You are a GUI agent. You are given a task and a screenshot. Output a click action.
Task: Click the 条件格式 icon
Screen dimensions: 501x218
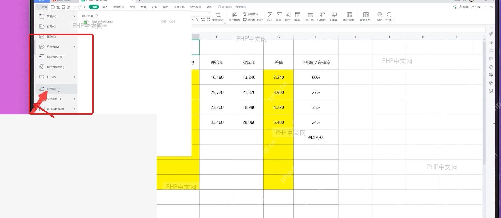(235, 15)
